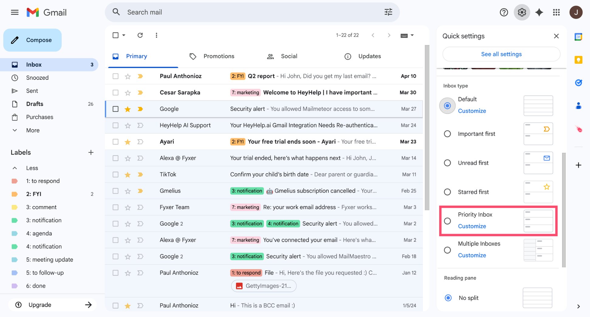Select Important first inbox type
The height and width of the screenshot is (317, 590).
(447, 134)
